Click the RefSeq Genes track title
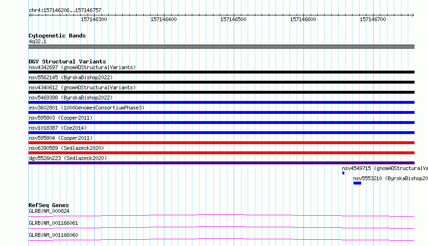 [49, 205]
